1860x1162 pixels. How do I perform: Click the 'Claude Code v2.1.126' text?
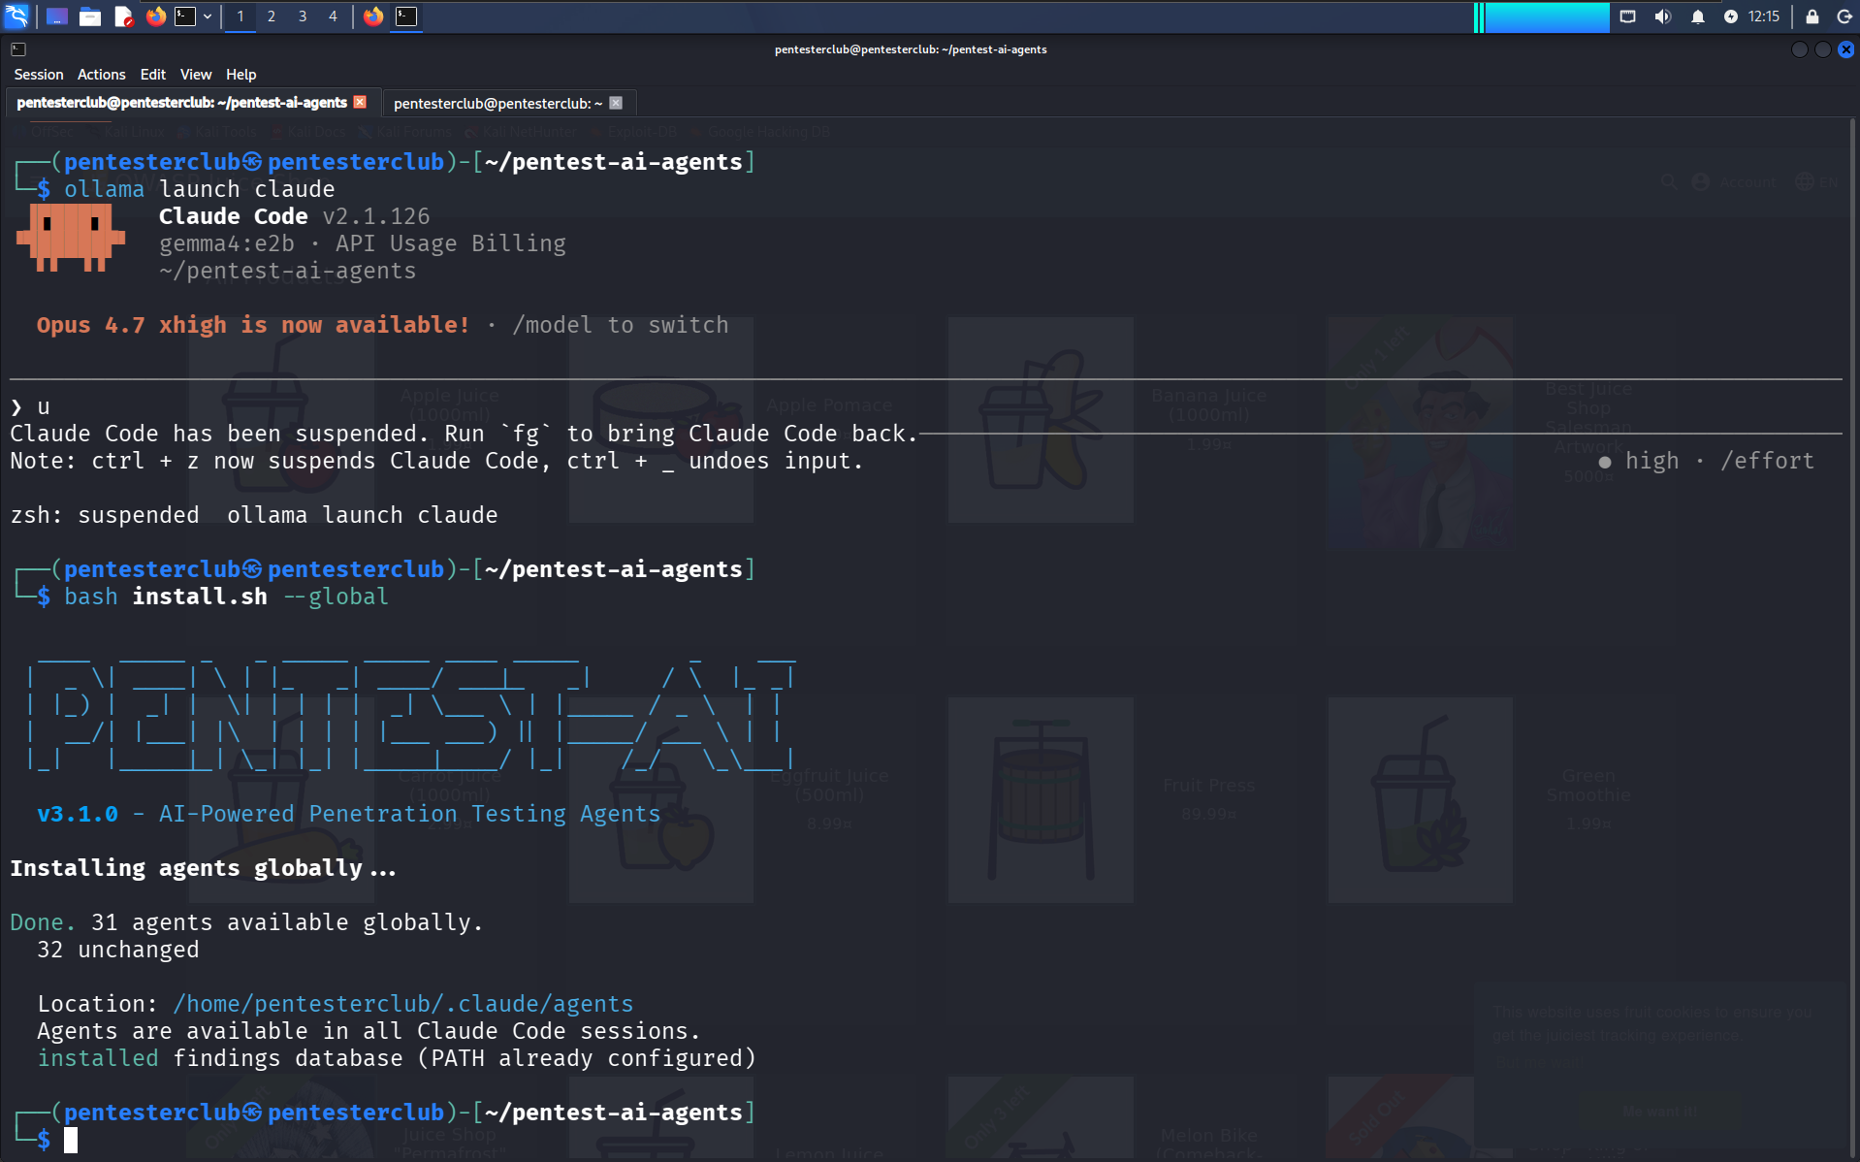click(295, 216)
